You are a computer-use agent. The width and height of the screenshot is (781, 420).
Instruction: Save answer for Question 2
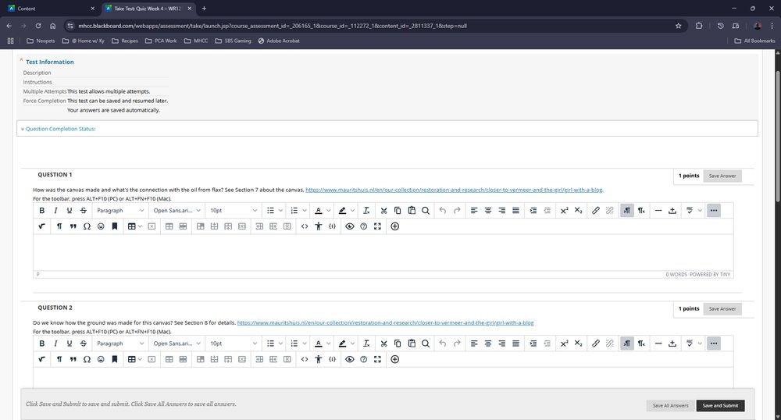pos(722,308)
